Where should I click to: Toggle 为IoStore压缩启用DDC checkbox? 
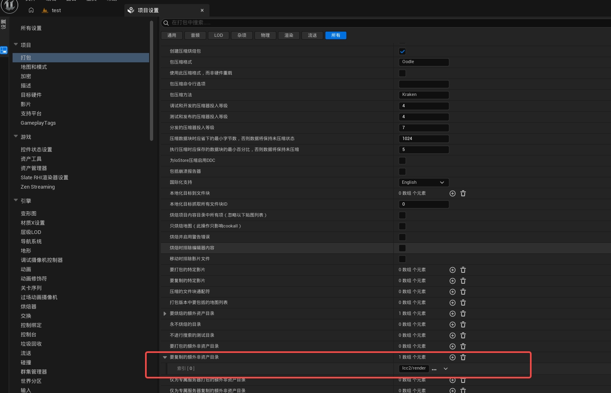click(402, 161)
